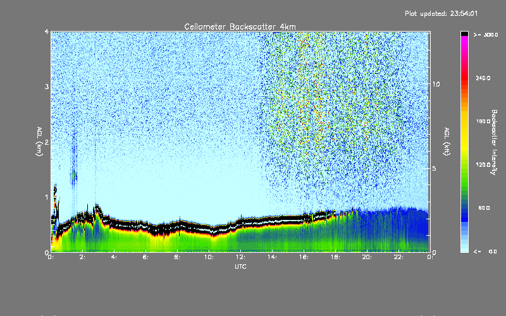Select the 'Ceilometer Backscatter 4km' plot title
Viewport: 506px width, 316px height.
tap(240, 27)
